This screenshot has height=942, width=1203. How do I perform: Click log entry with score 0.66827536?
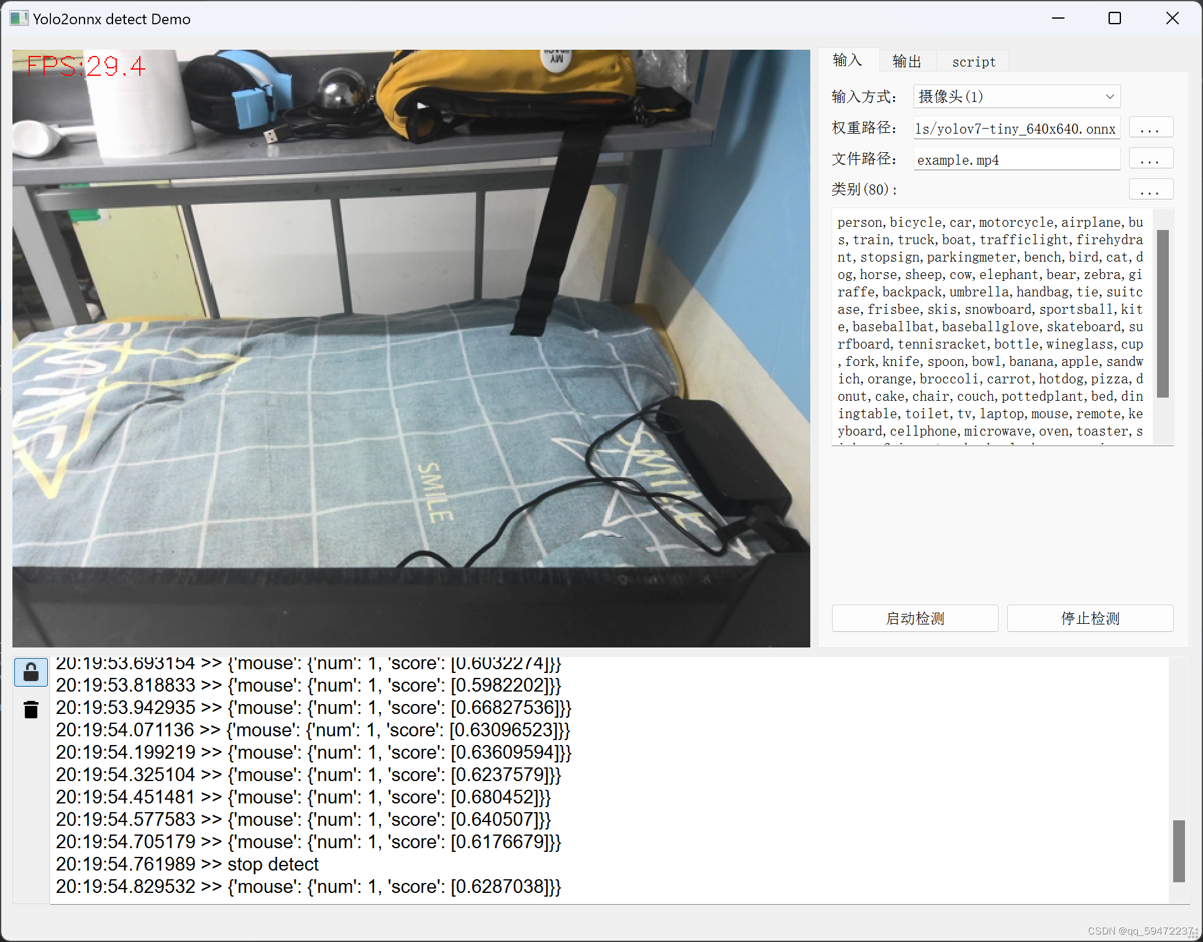pyautogui.click(x=314, y=708)
